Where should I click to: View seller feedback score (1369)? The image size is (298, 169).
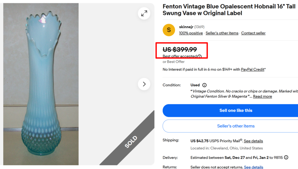[x=199, y=27]
